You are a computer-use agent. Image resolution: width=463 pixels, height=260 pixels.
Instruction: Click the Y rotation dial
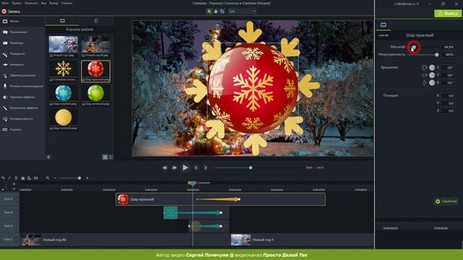coord(432,75)
